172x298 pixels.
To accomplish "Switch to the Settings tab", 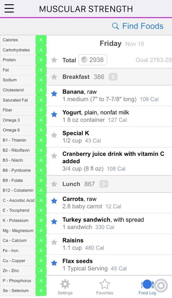I will point(65,287).
